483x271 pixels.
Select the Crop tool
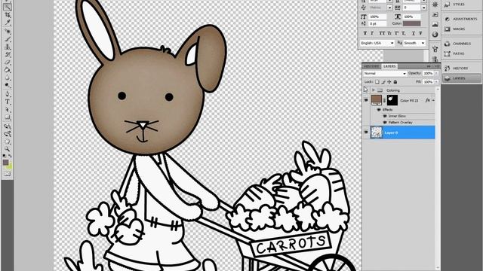point(8,14)
